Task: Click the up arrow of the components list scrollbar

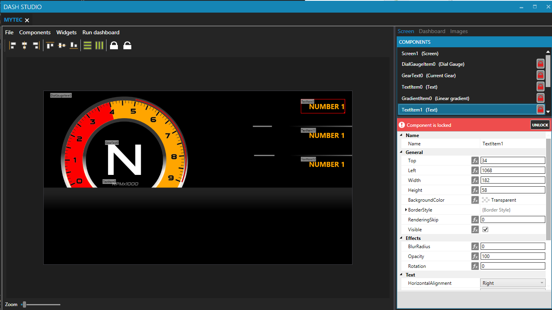Action: pos(548,52)
